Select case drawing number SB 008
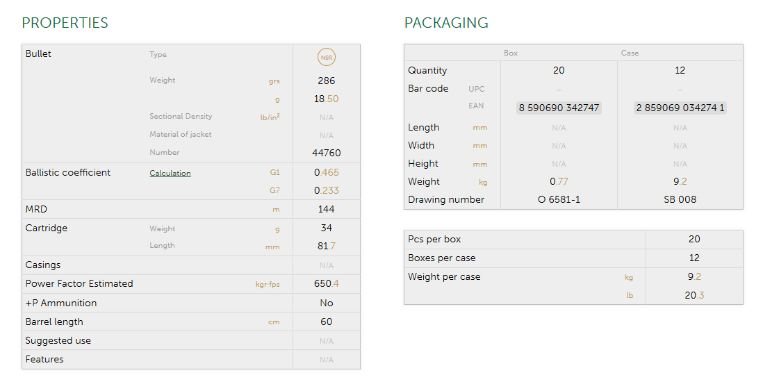This screenshot has width=763, height=384. tap(680, 199)
